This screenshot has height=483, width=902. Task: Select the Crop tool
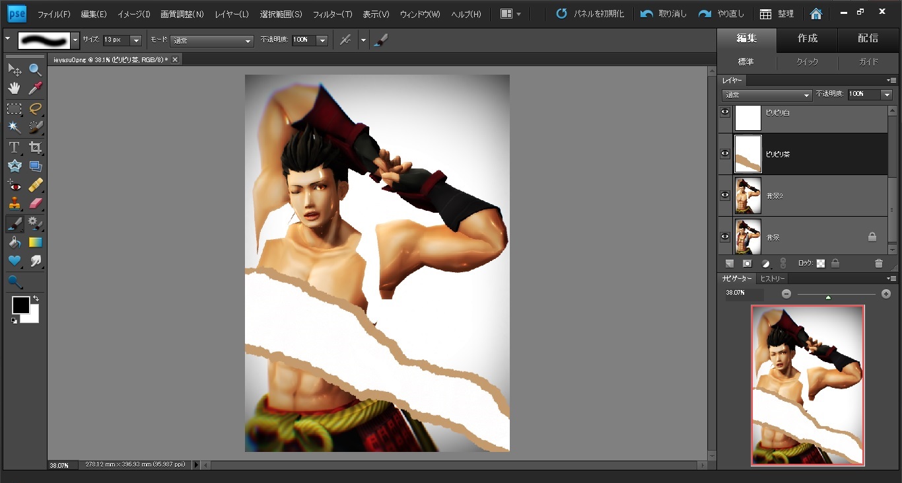click(35, 147)
